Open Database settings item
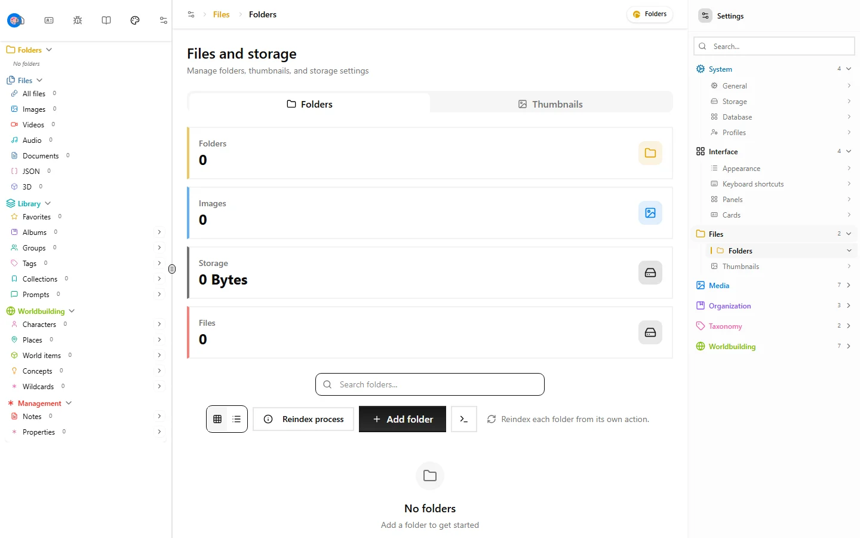Screen dimensions: 860x538 click(x=781, y=117)
